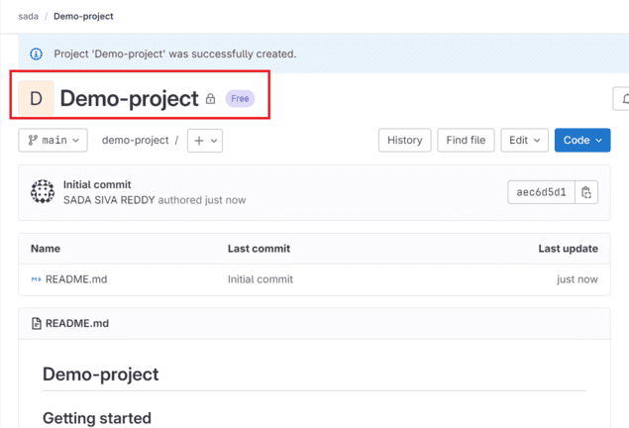Click the large Demo-project page title
Image resolution: width=629 pixels, height=428 pixels.
tap(129, 99)
